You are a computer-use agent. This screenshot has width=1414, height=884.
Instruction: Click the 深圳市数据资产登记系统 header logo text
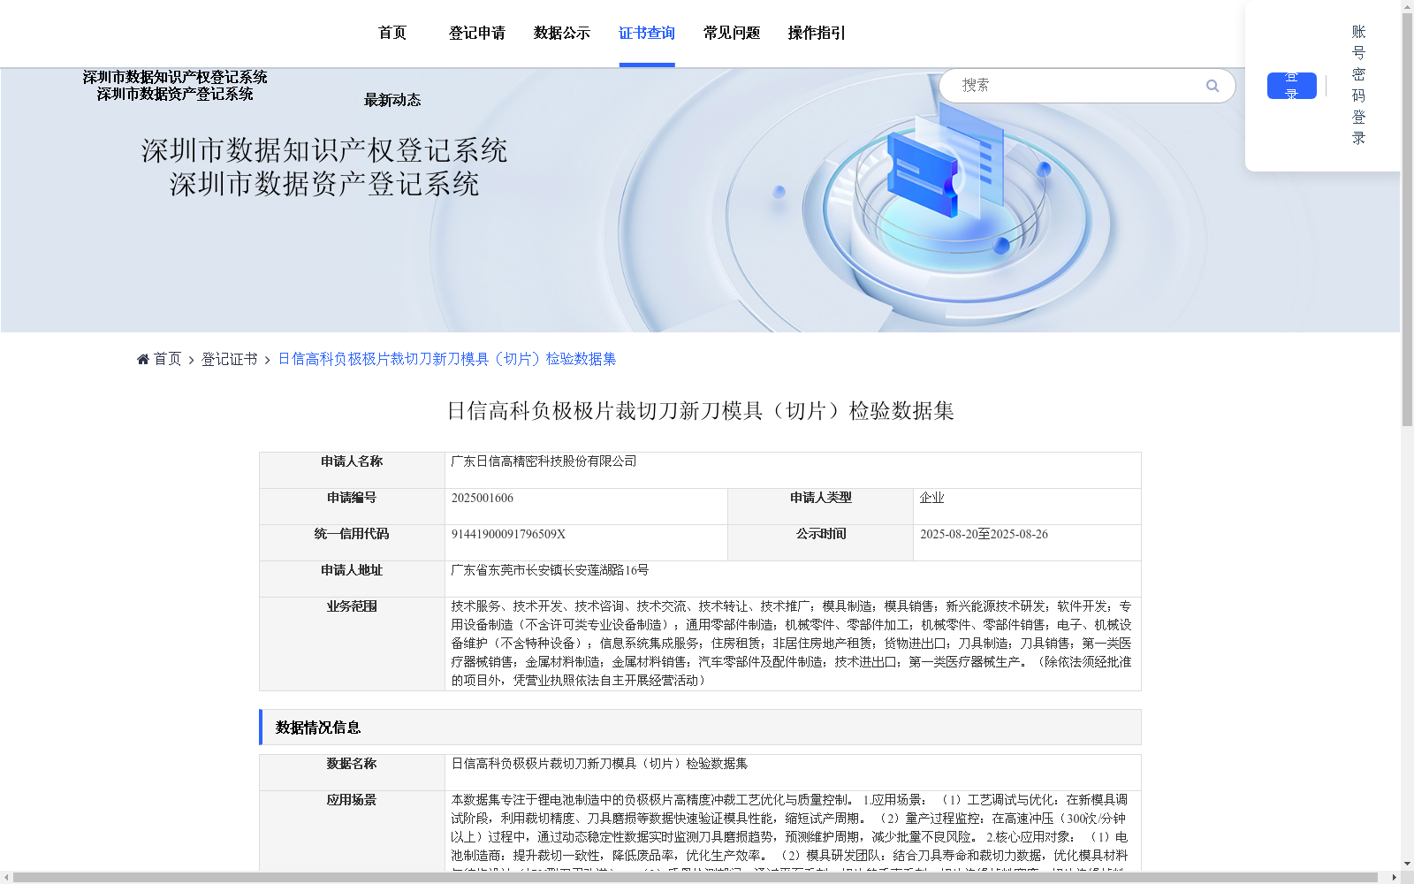pos(175,94)
